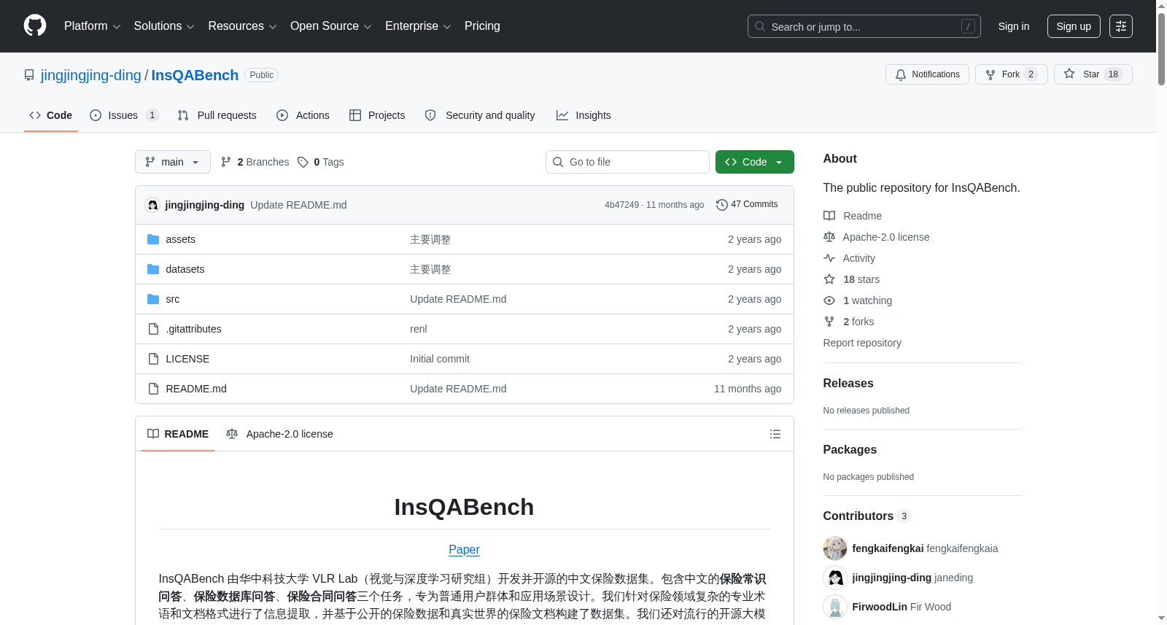
Task: Expand the Resources menu
Action: (x=242, y=26)
